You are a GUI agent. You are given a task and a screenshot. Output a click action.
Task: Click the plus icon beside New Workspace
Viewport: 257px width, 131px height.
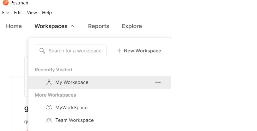click(119, 51)
